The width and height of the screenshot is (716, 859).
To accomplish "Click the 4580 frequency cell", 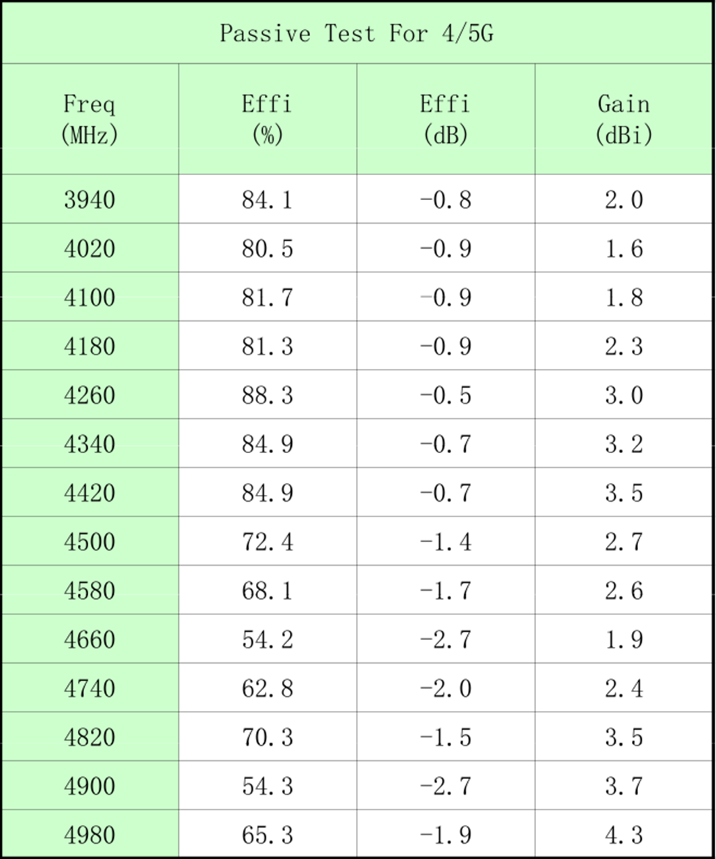I will coord(90,590).
